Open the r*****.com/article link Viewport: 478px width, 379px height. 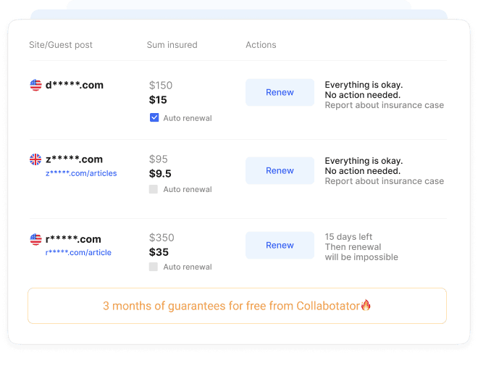[78, 253]
